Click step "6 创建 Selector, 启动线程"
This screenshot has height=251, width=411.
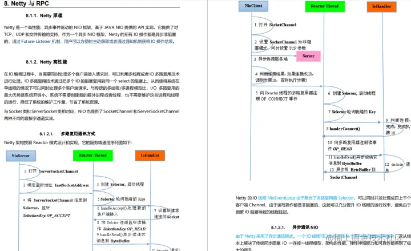pyautogui.click(x=352, y=93)
